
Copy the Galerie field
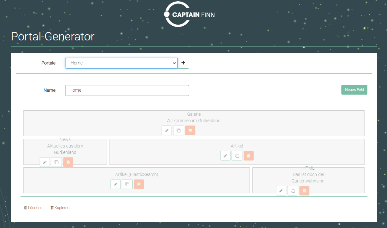(179, 131)
